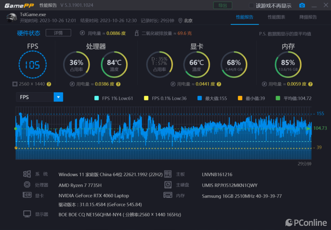Click the FPS 0.1% Low yellow legend swatch

[146, 98]
